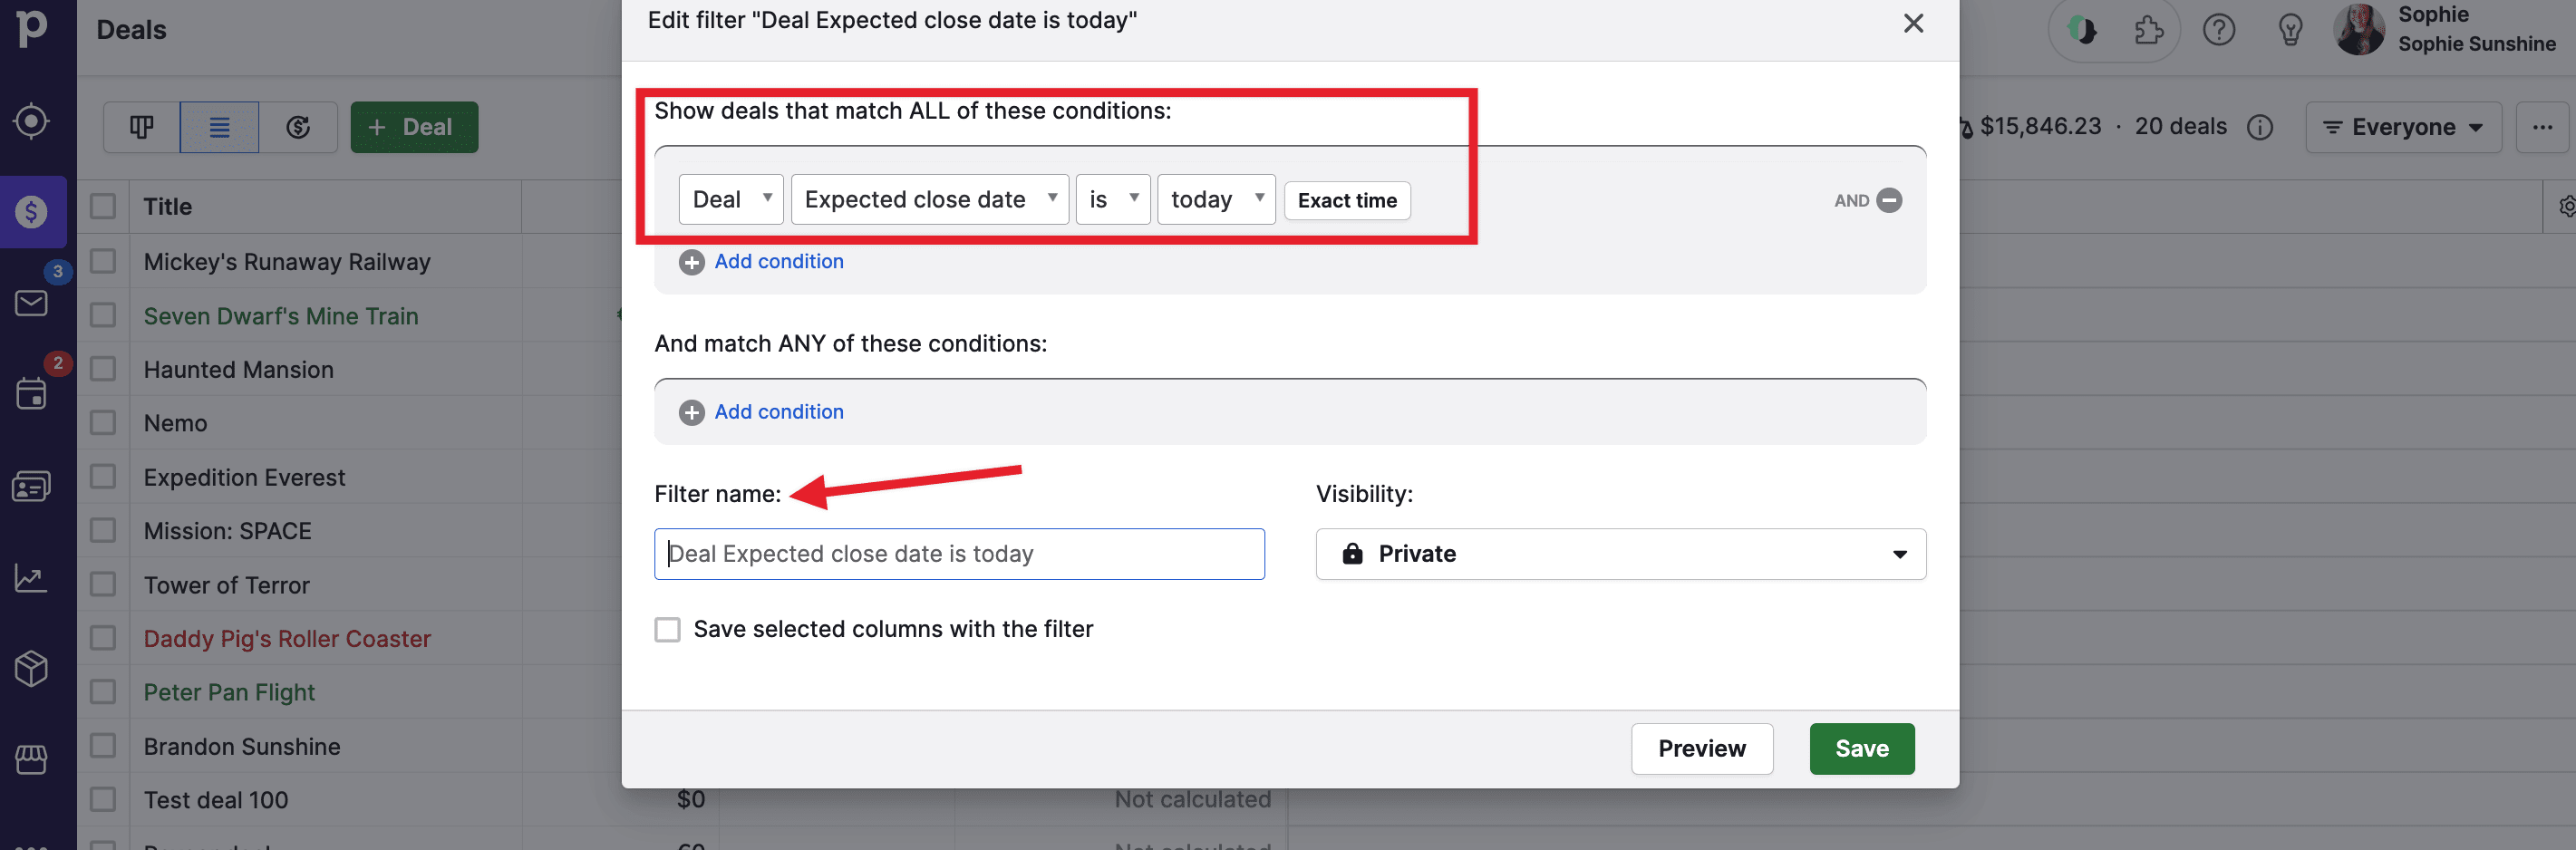Remove the condition with the minus icon
The width and height of the screenshot is (2576, 850).
1889,200
